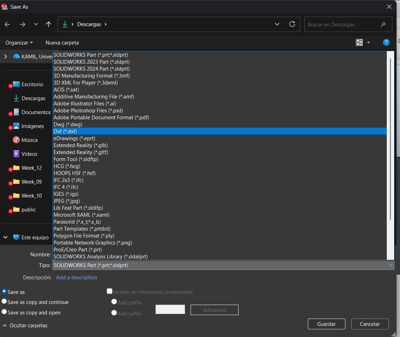
Task: Choose JPEG (*.jpg) file type
Action: (x=219, y=201)
